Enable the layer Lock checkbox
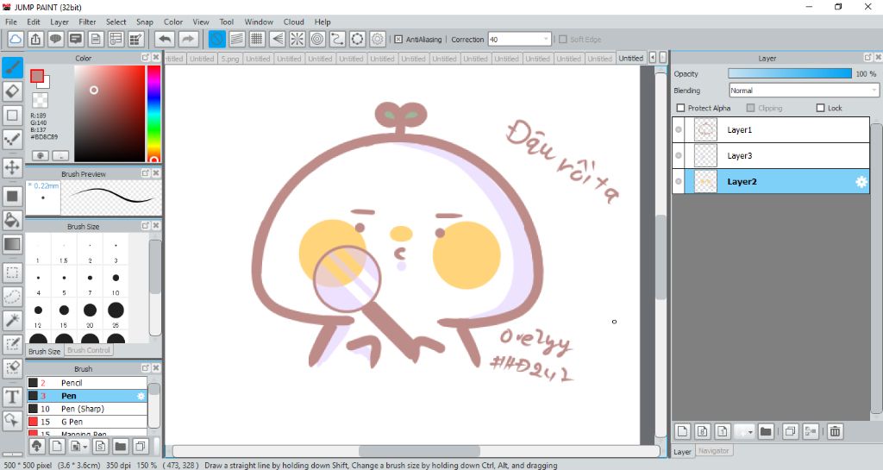Viewport: 883px width, 470px height. coord(821,108)
